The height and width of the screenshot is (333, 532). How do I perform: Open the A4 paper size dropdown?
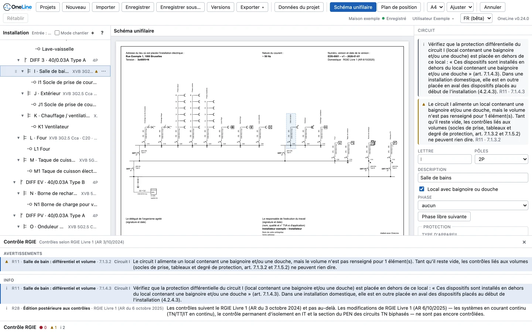[x=436, y=7]
